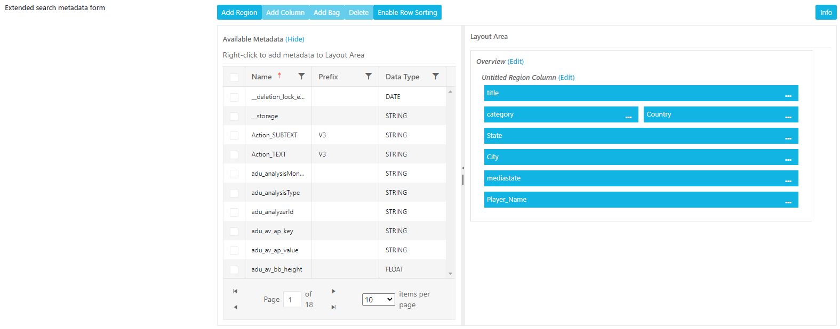Open the Data Type column filter icon
The image size is (840, 329).
click(x=435, y=77)
